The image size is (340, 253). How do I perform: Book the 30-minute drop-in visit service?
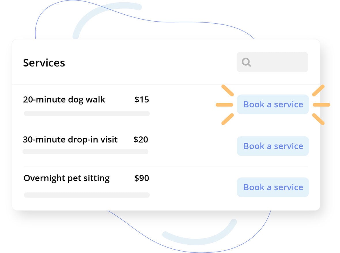[x=273, y=146]
